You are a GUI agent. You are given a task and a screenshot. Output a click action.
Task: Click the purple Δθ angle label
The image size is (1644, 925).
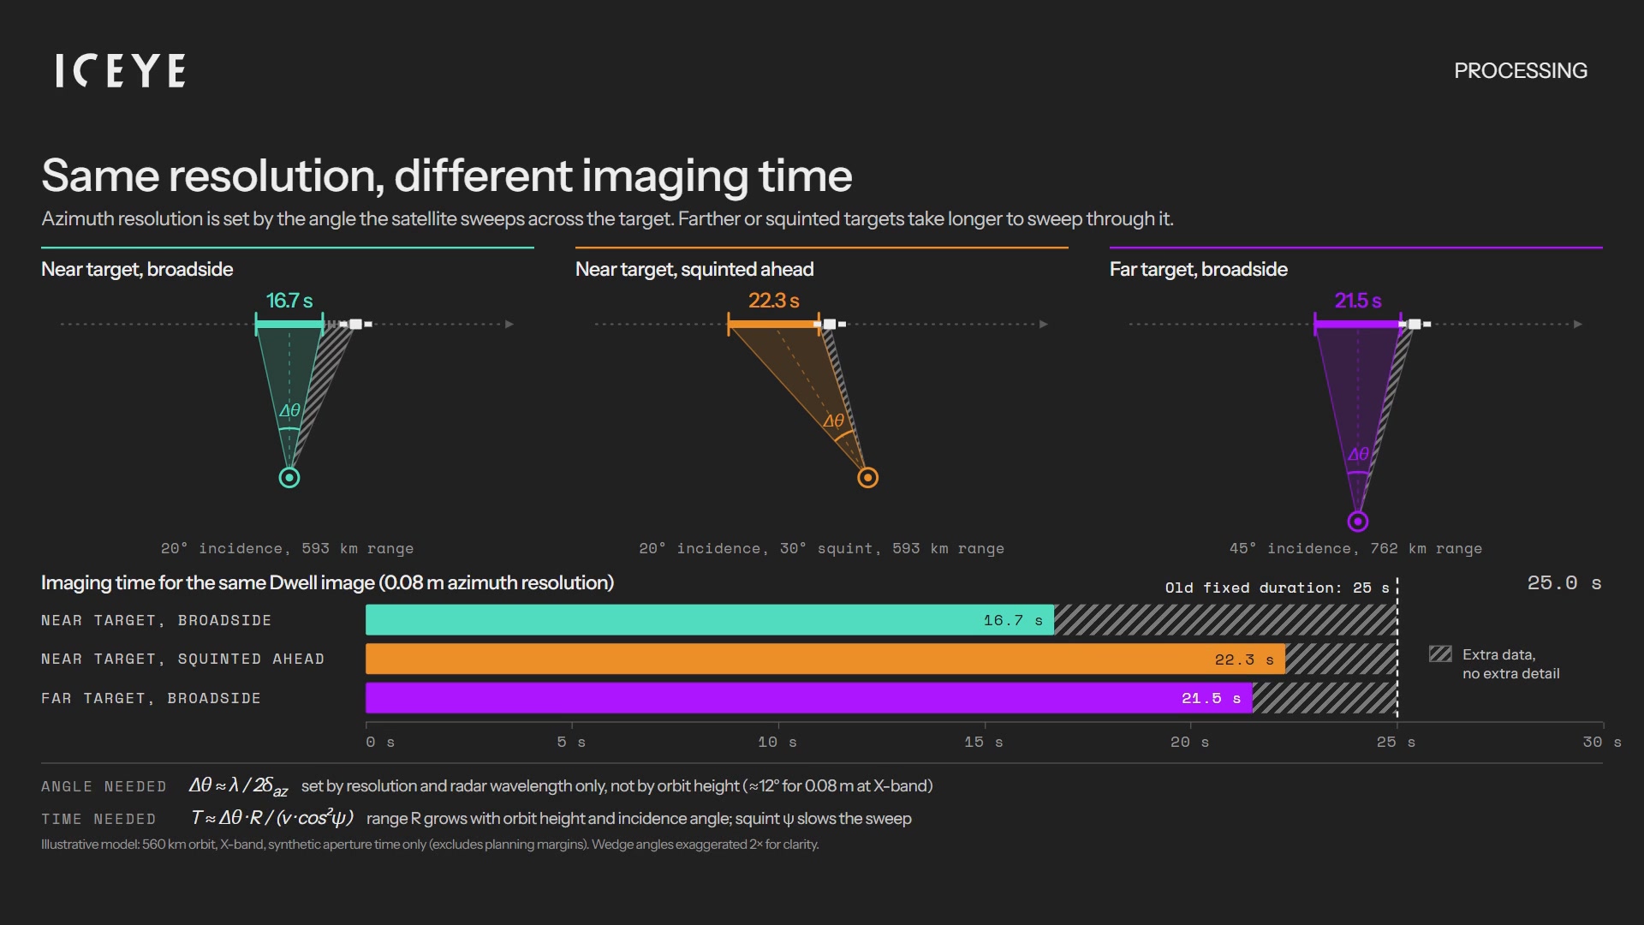pyautogui.click(x=1358, y=454)
